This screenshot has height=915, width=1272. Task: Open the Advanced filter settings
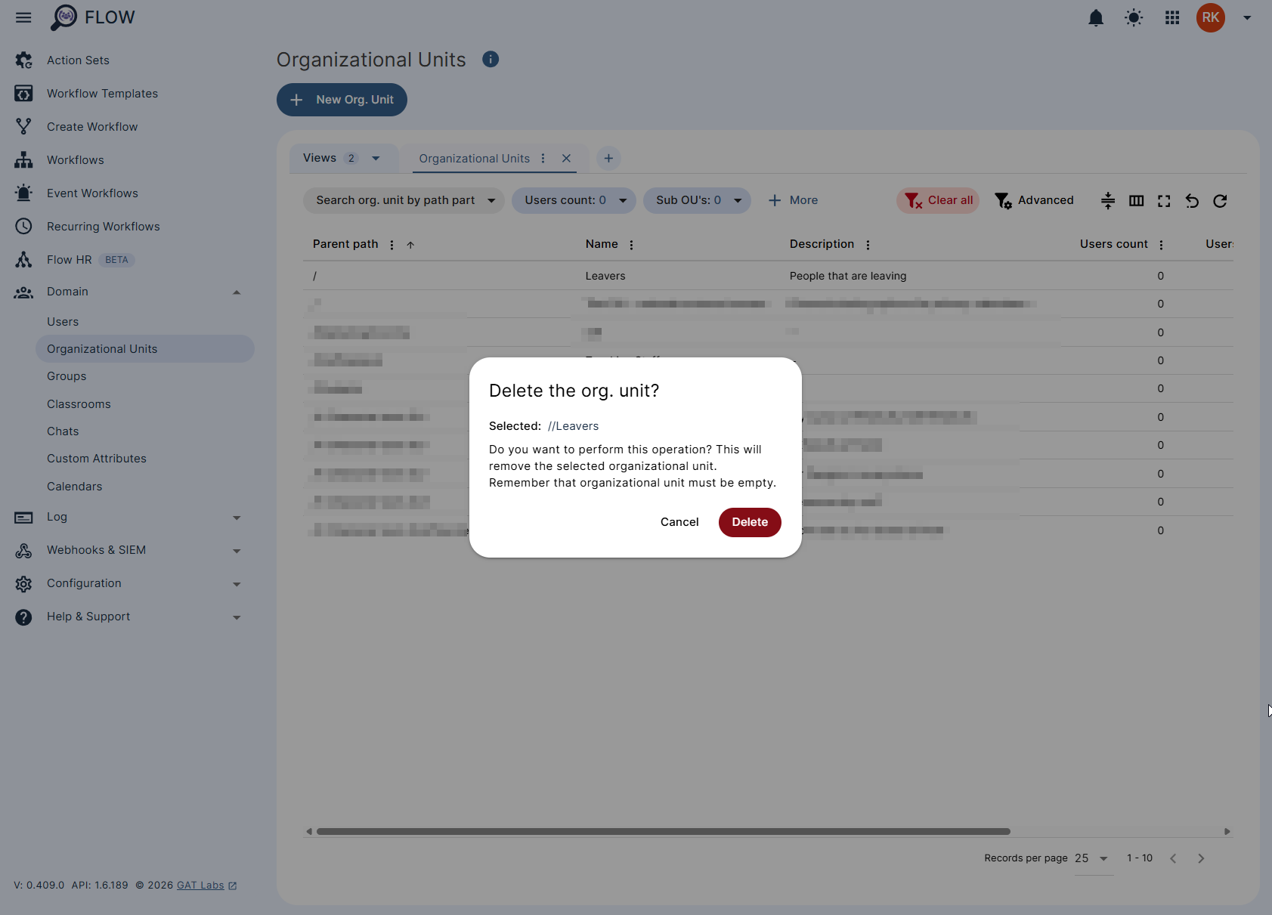(1034, 200)
